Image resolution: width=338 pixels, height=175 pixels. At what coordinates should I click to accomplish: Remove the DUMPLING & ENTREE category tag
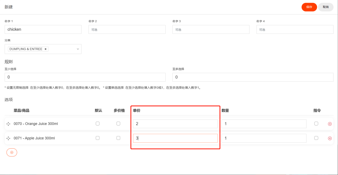pos(46,49)
